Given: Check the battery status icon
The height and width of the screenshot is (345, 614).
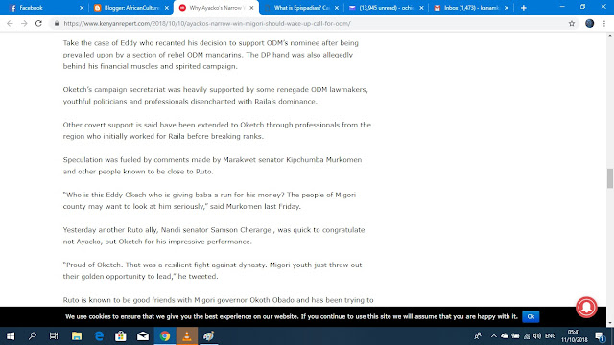Looking at the screenshot, I should pyautogui.click(x=516, y=336).
